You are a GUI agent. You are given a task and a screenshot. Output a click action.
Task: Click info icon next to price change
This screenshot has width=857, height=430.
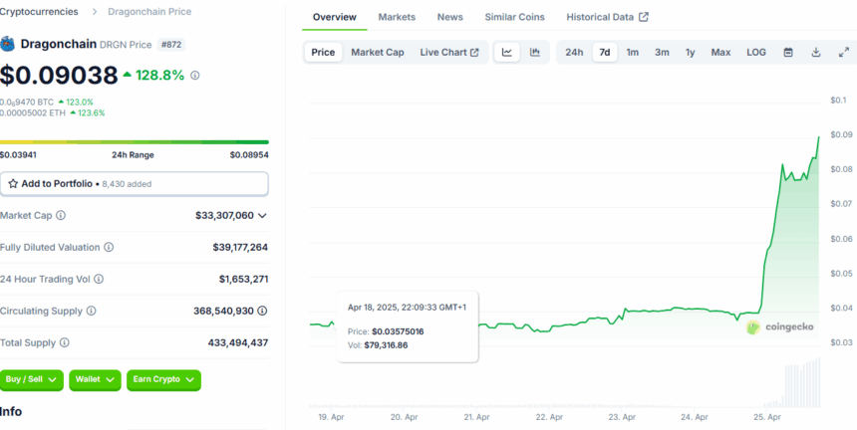[194, 75]
